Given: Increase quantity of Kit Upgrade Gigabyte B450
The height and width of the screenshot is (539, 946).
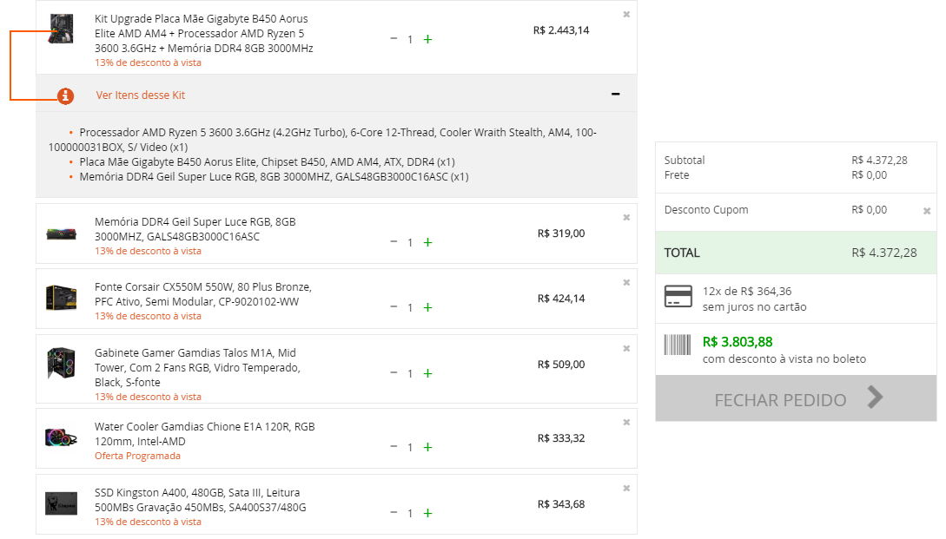Looking at the screenshot, I should pyautogui.click(x=427, y=39).
